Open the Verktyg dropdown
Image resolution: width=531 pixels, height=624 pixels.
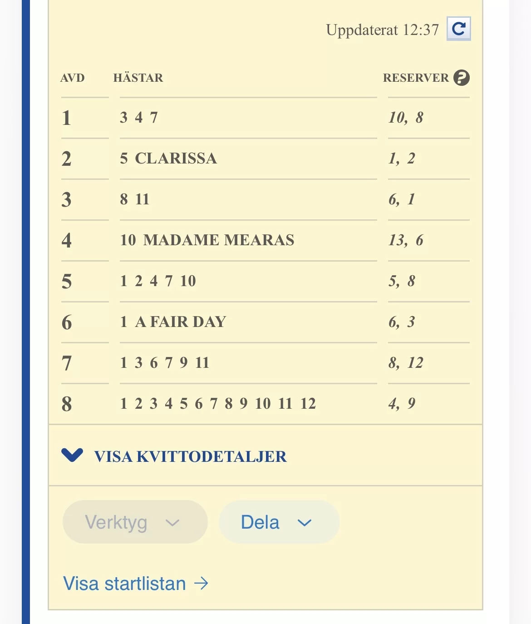[135, 522]
